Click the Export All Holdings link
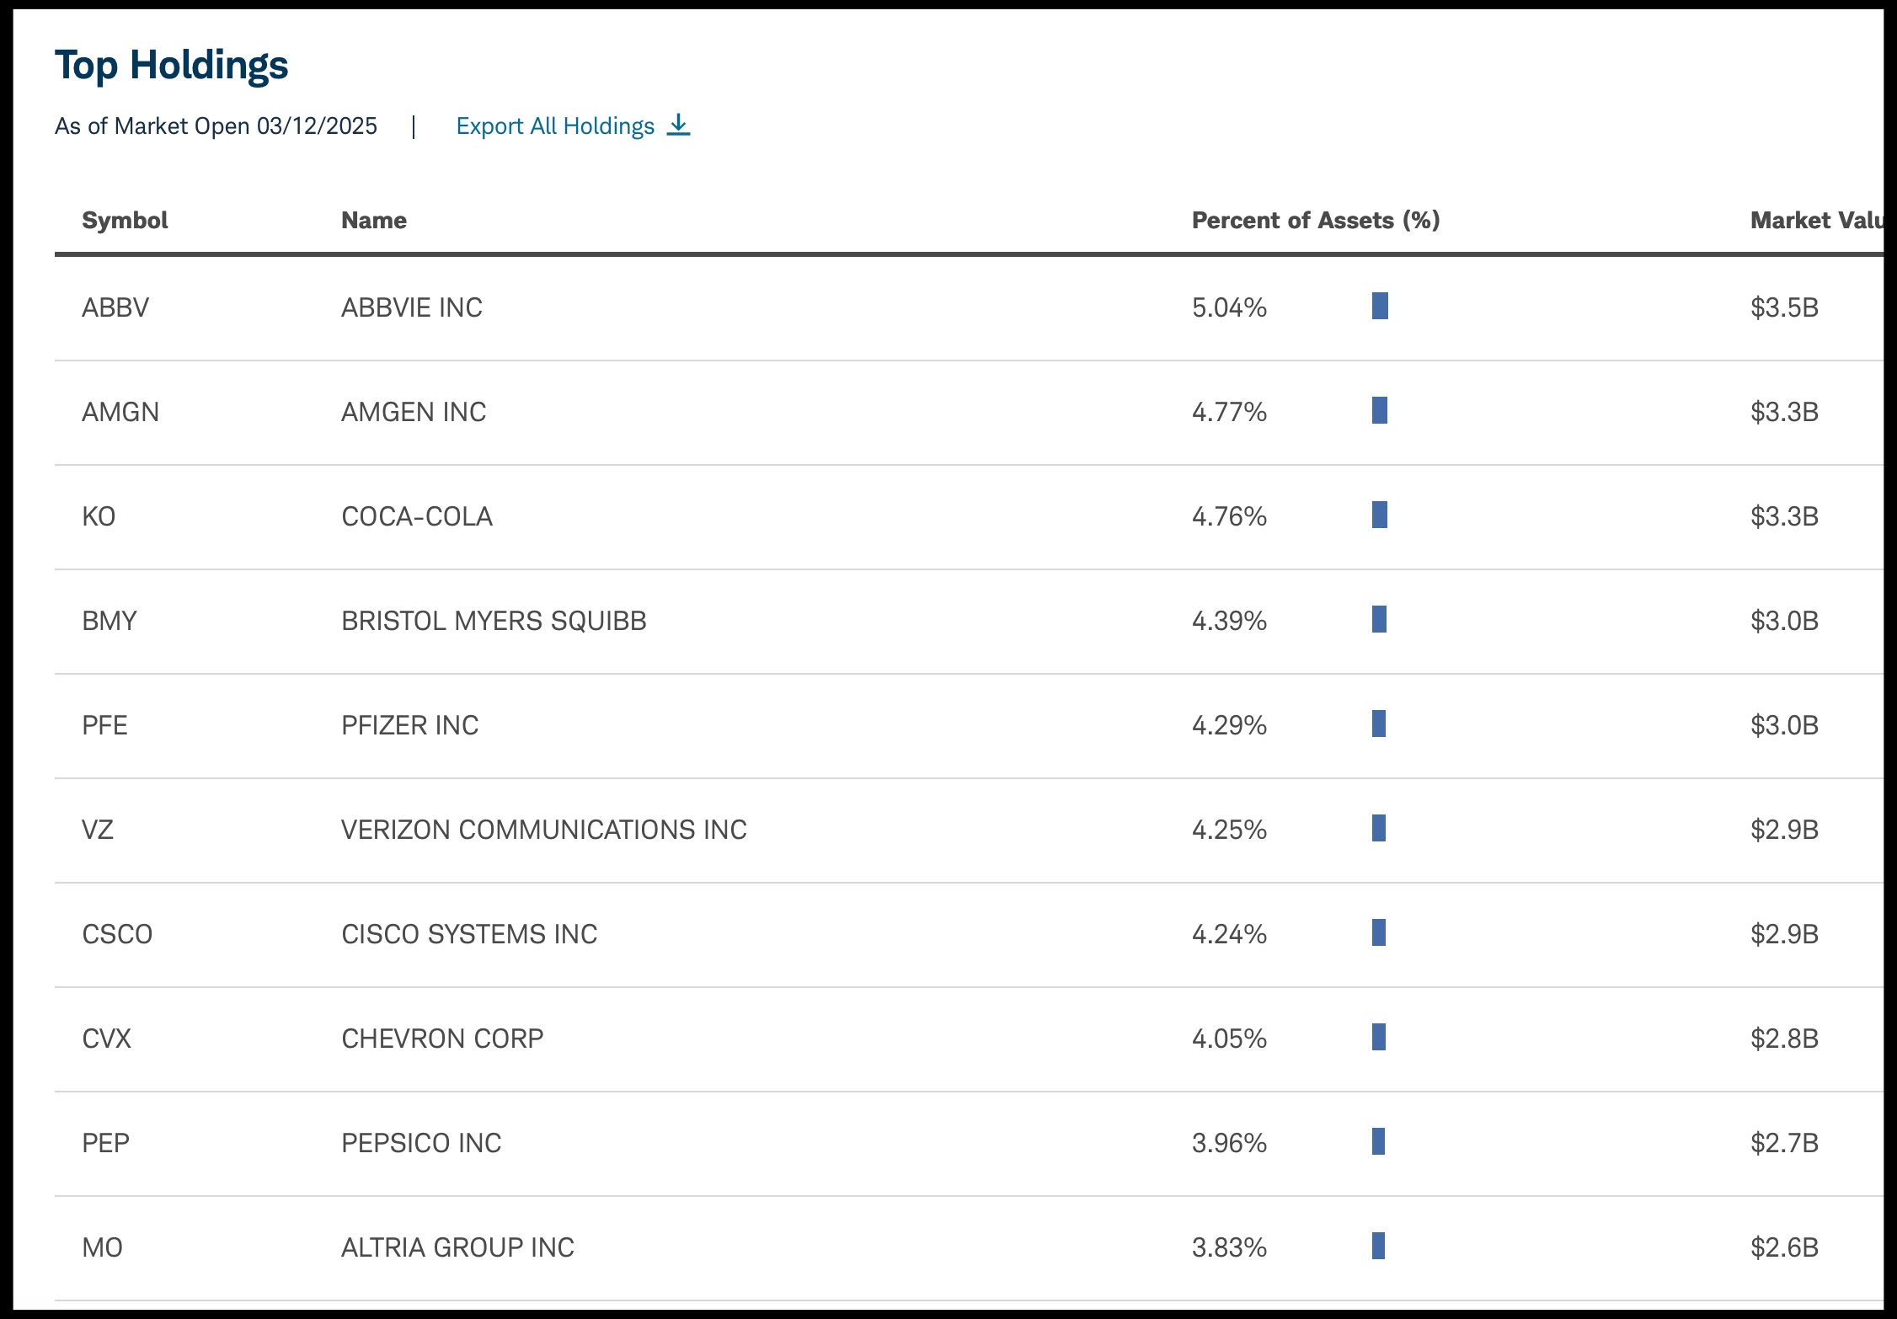 tap(555, 126)
